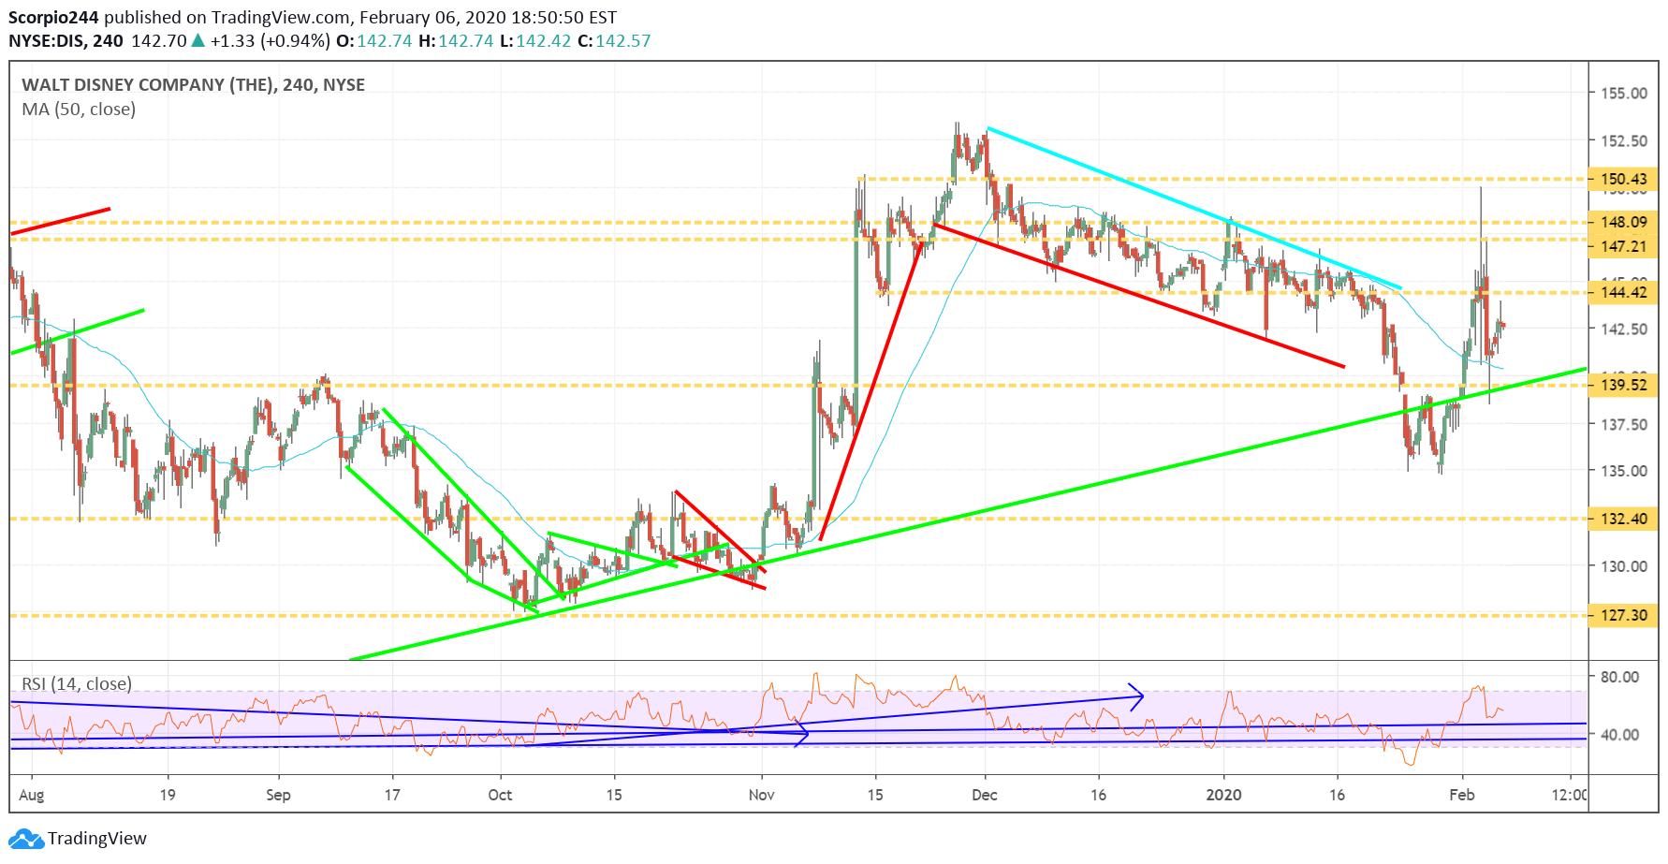Click the blue arrowhead on RSI trendline

pos(1136,696)
